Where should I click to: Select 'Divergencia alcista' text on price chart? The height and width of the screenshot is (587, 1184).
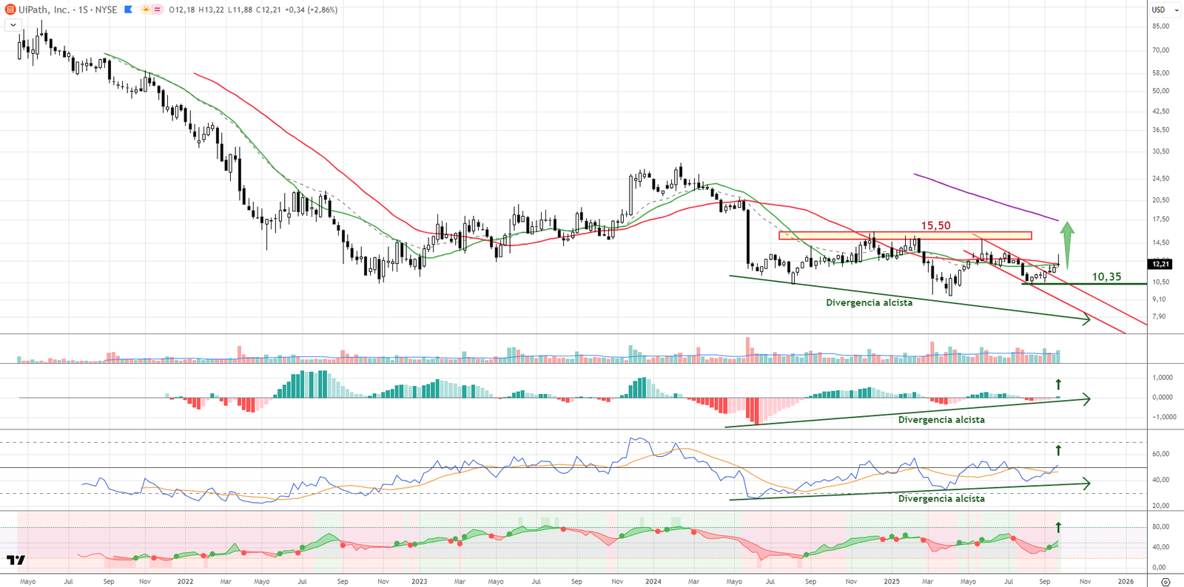(x=869, y=302)
